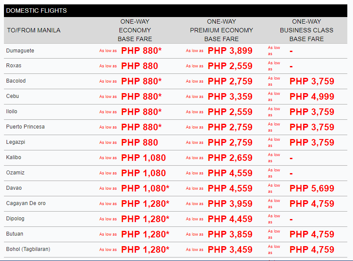Select the Puerto Princesa destination name
Viewport: 353px width, 261px height.
pyautogui.click(x=25, y=127)
